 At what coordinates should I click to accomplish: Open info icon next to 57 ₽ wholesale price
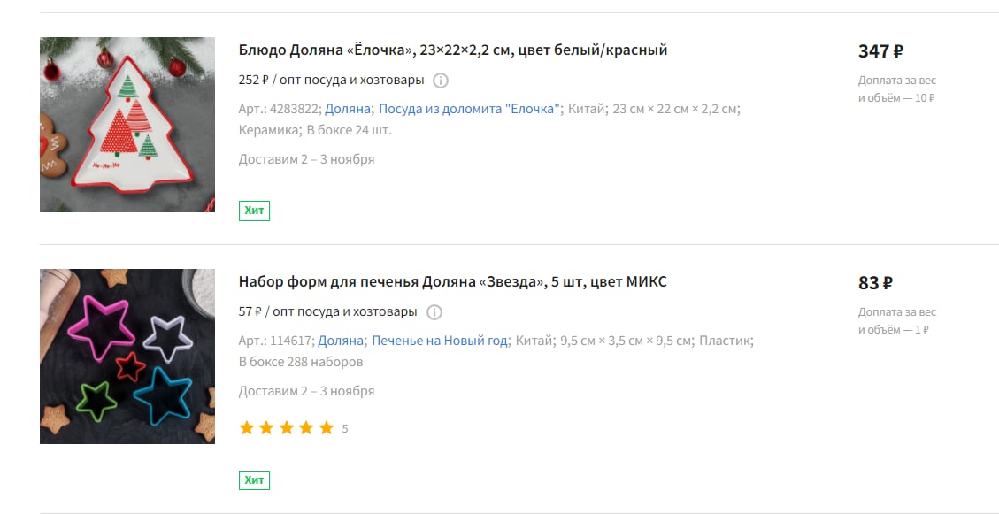pyautogui.click(x=434, y=312)
